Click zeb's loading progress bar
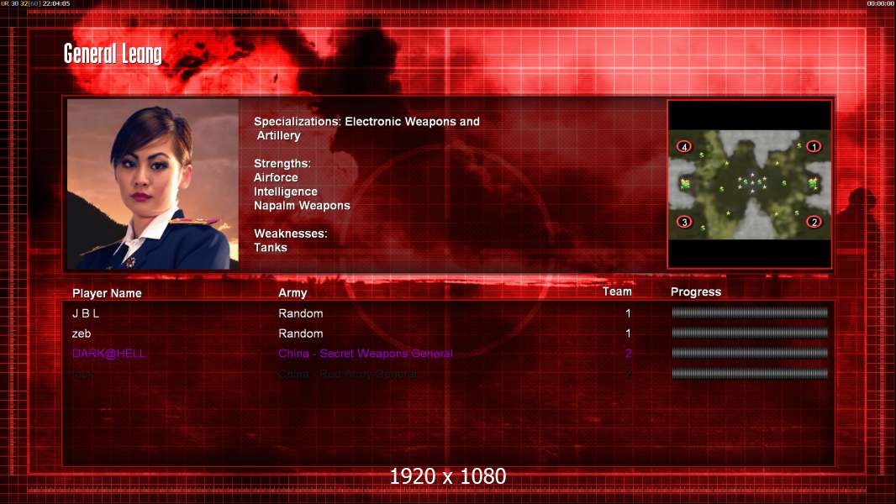The height and width of the screenshot is (504, 896). tap(750, 333)
